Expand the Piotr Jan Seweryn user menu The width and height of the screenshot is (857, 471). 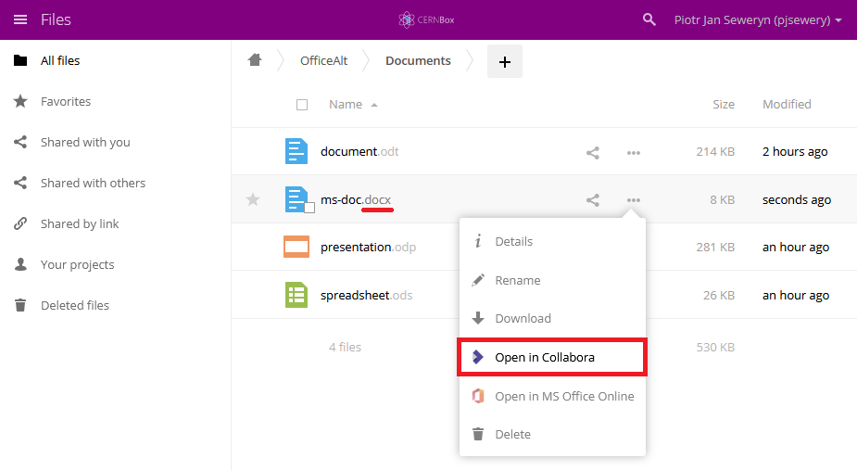click(758, 19)
